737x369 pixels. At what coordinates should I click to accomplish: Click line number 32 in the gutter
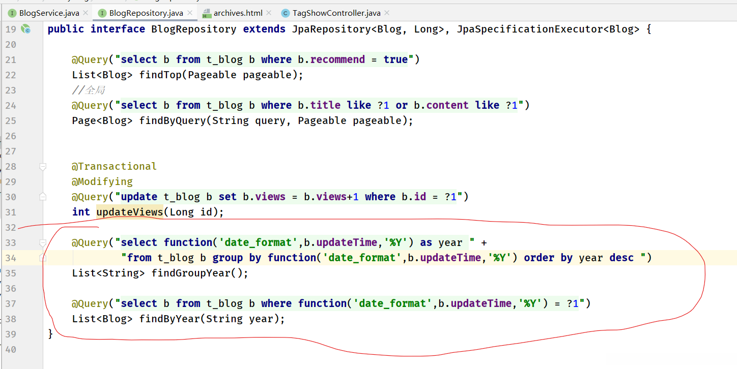coord(11,227)
